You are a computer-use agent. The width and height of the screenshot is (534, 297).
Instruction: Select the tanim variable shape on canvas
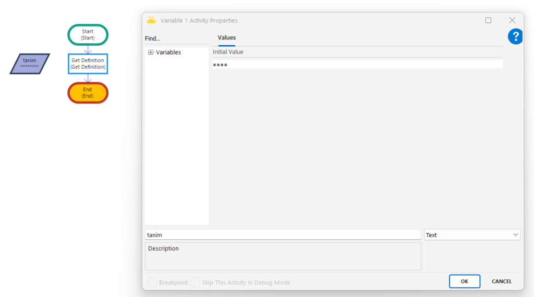tap(30, 63)
